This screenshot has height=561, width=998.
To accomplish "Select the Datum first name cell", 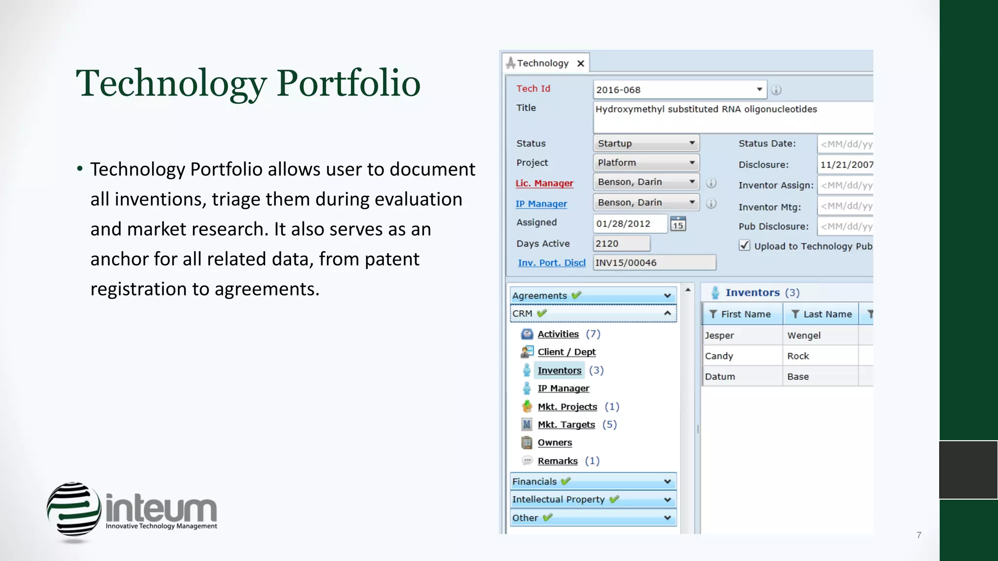I will click(x=742, y=376).
